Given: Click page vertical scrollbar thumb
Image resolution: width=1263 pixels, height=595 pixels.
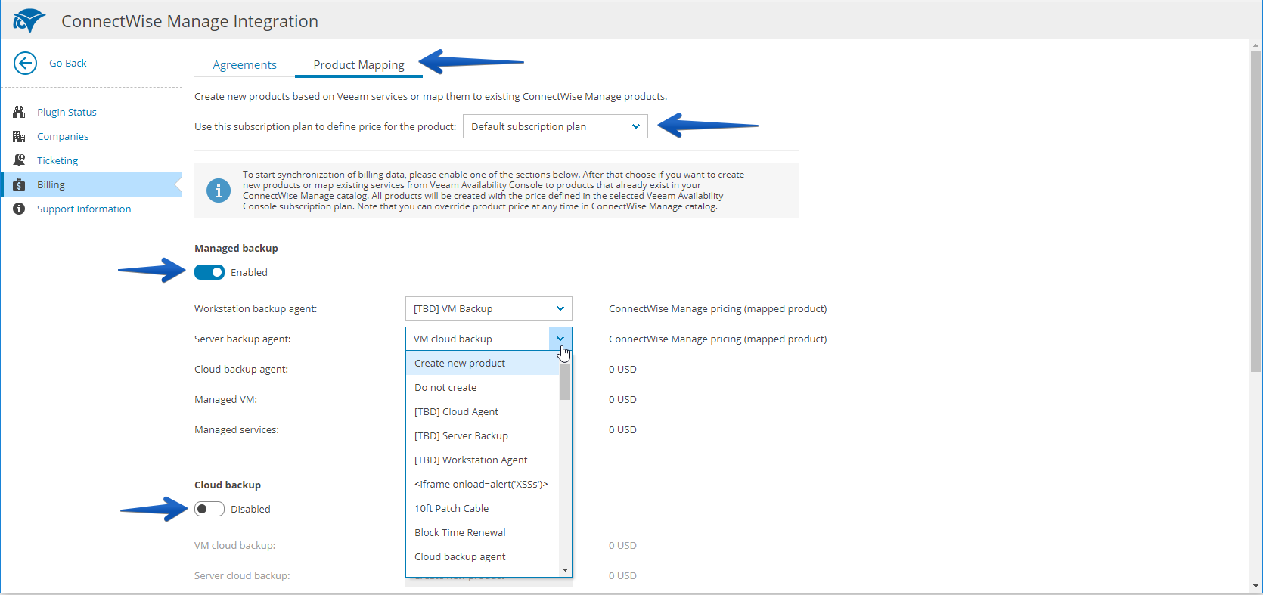Looking at the screenshot, I should [x=1256, y=211].
